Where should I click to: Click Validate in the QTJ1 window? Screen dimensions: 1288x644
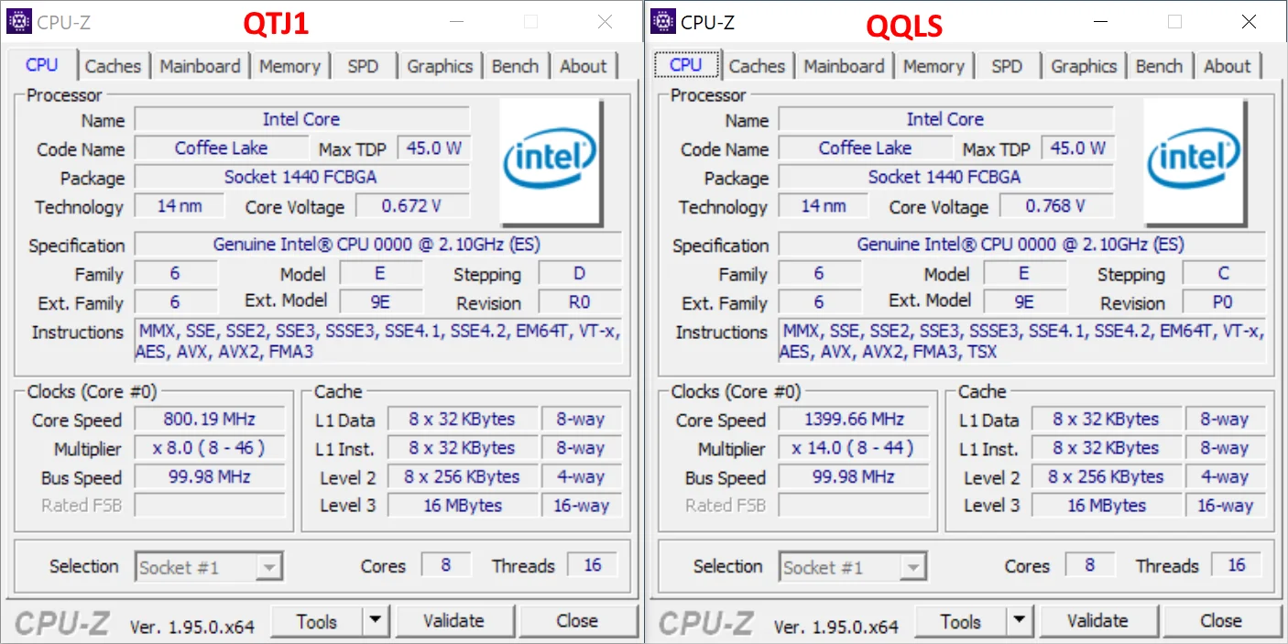click(453, 621)
